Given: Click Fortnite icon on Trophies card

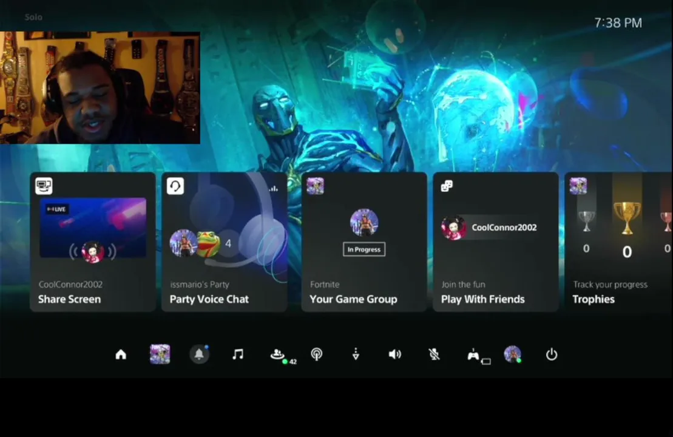Looking at the screenshot, I should click(578, 186).
